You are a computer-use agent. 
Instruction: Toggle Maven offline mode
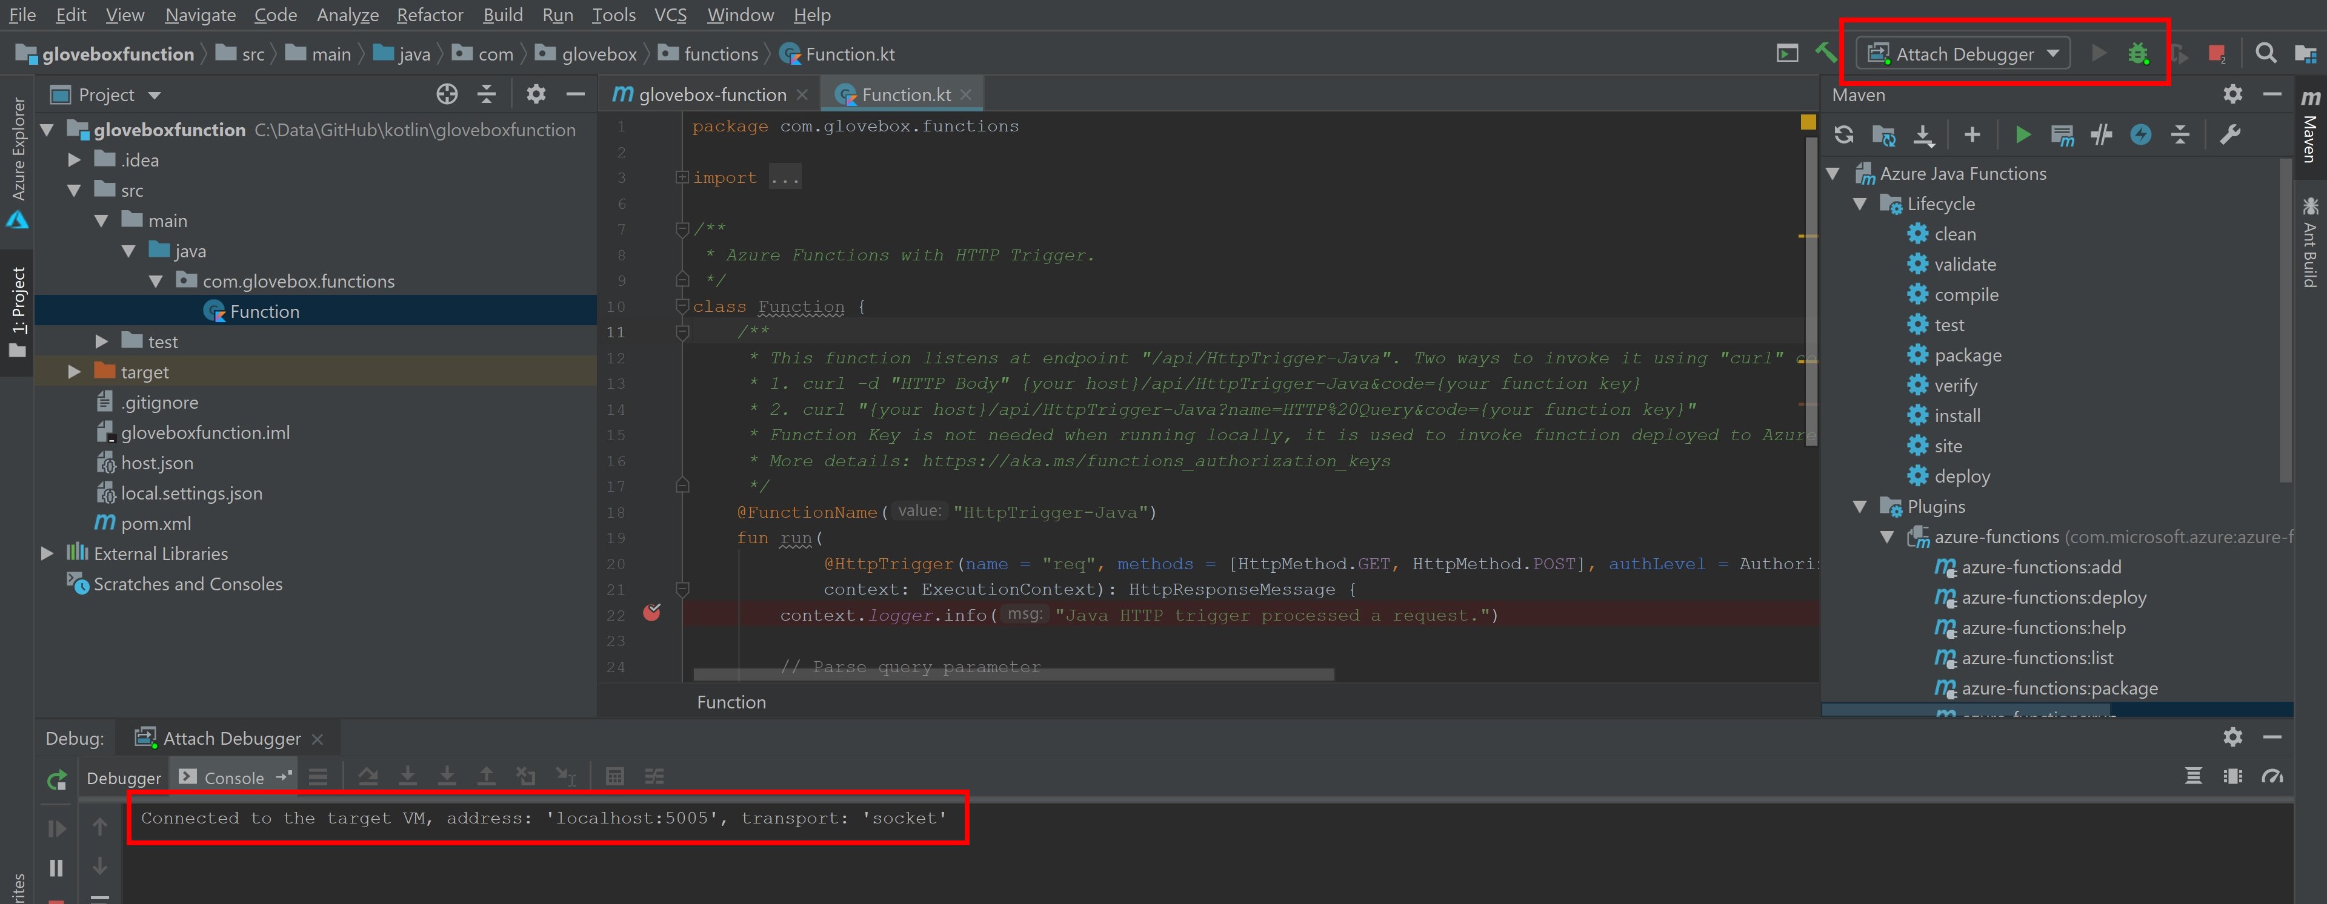coord(2101,136)
